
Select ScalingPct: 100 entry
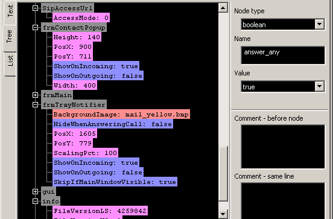coord(86,153)
